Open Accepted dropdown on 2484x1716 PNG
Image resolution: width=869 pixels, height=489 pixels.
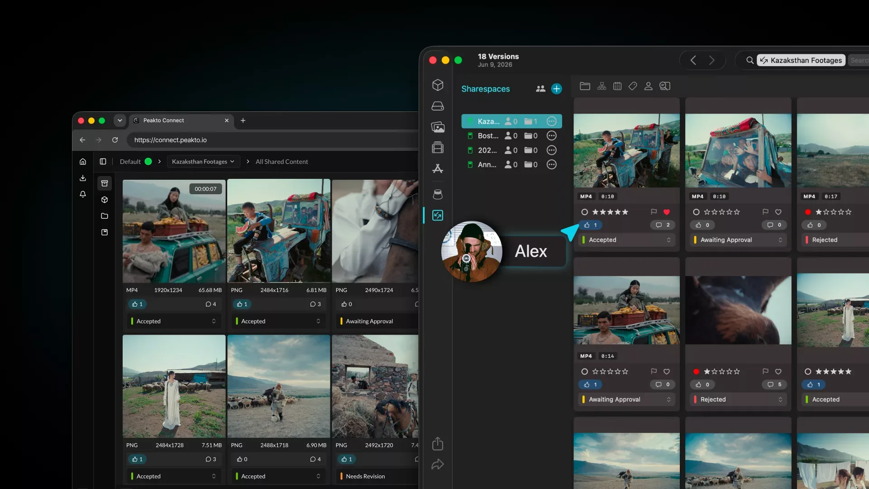[279, 321]
